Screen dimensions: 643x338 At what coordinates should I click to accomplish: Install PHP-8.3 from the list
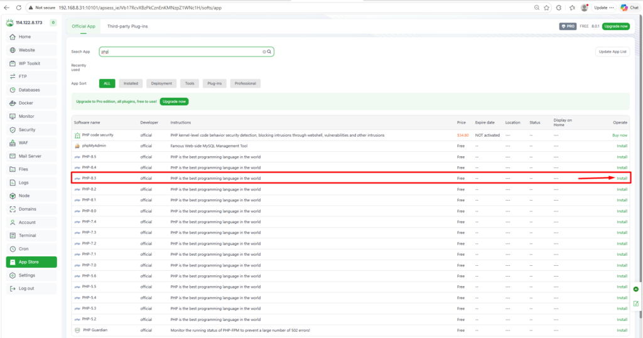click(x=622, y=178)
